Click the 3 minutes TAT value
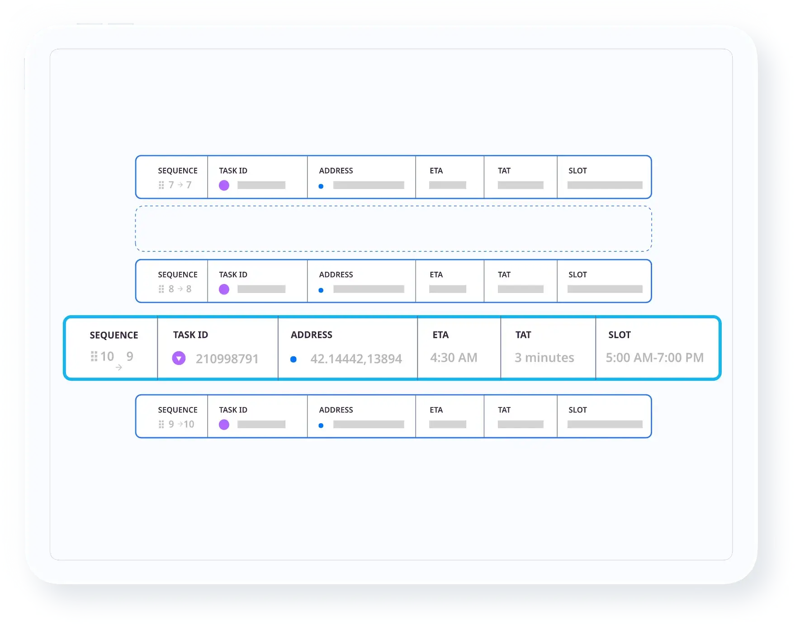The width and height of the screenshot is (795, 624). (x=544, y=358)
